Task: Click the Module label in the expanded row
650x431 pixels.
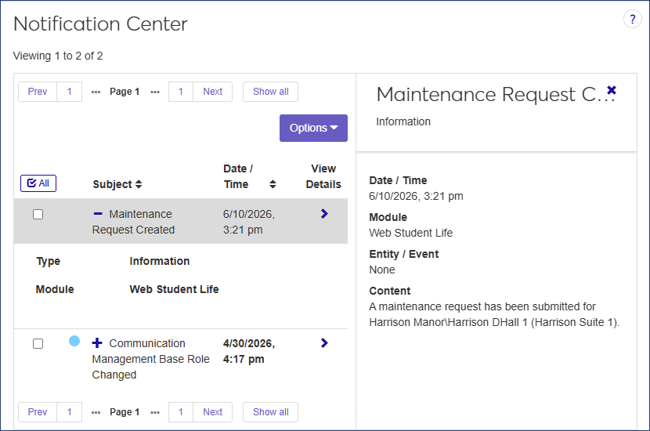Action: coord(55,289)
